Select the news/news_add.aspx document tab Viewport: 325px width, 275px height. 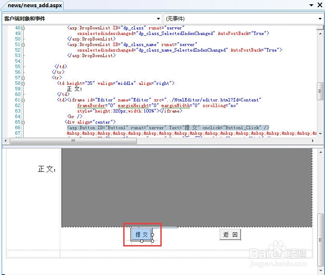coord(35,6)
